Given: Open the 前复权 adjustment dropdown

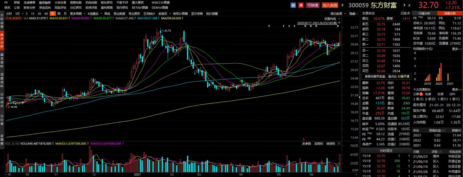Looking at the screenshot, I should point(164,13).
